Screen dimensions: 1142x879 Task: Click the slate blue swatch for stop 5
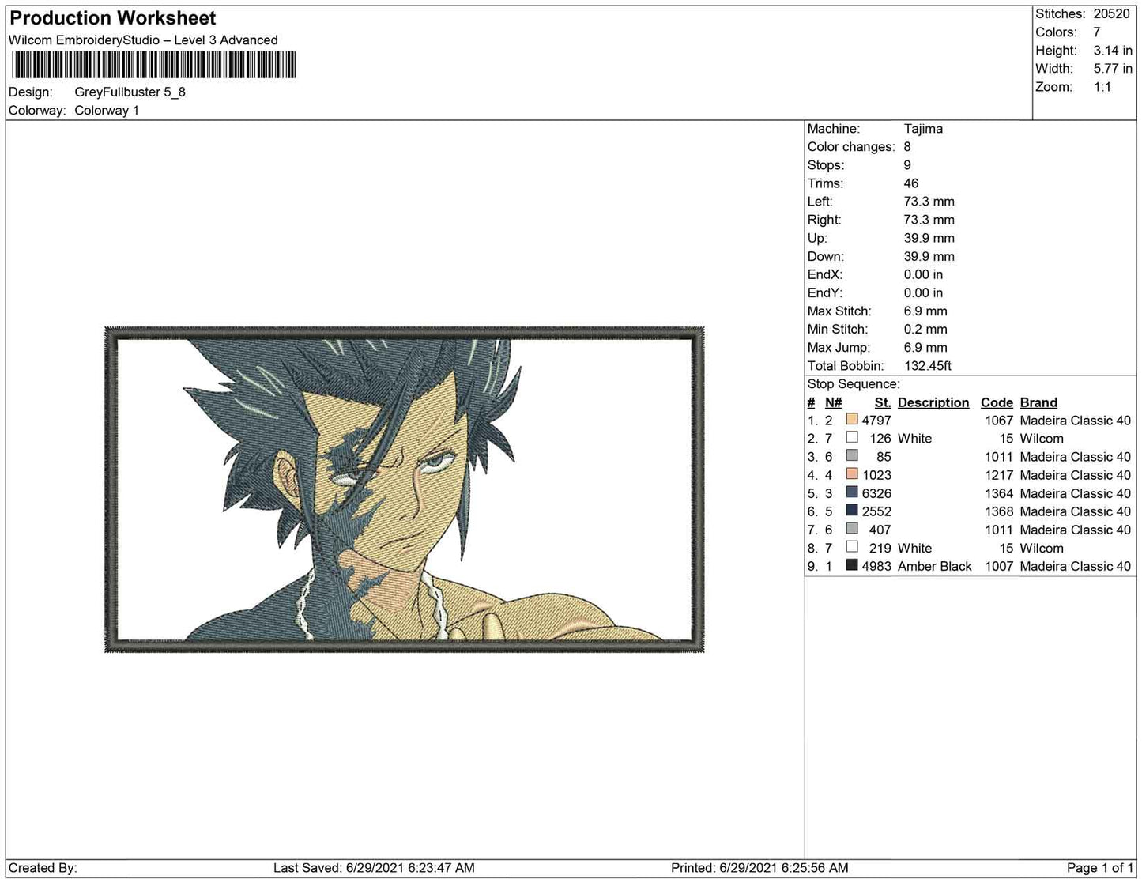(x=852, y=492)
